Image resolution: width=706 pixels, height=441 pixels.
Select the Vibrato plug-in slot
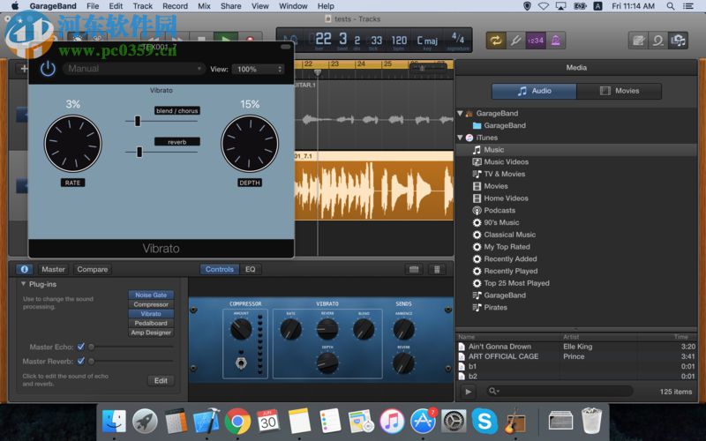[x=151, y=314]
